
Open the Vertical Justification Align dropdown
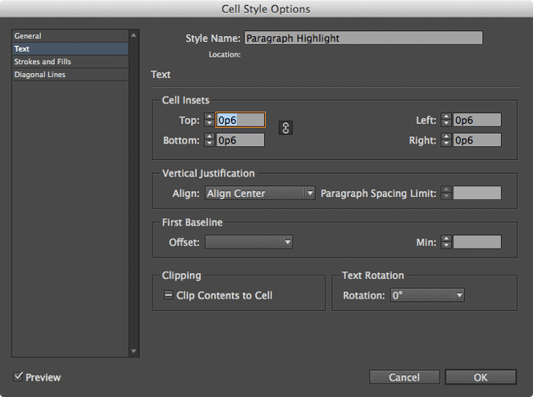[x=260, y=193]
